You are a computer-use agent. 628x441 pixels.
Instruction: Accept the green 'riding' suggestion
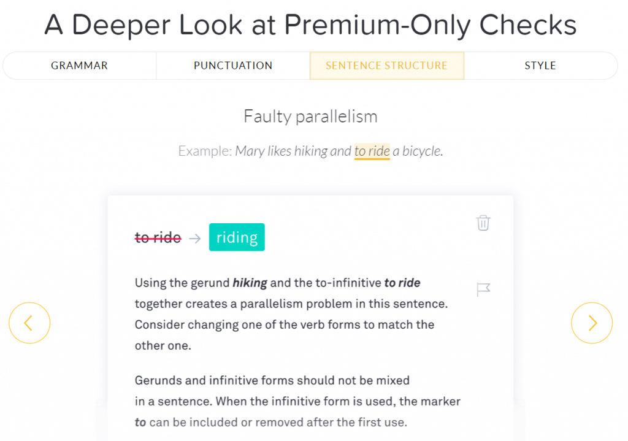coord(237,237)
